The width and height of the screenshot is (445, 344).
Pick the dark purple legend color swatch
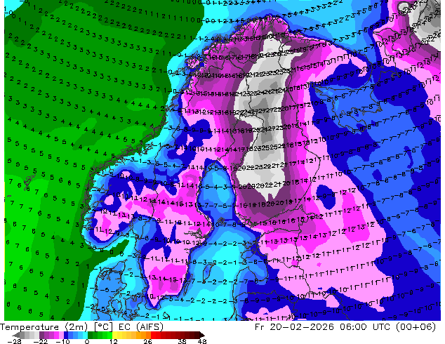[x=41, y=335]
